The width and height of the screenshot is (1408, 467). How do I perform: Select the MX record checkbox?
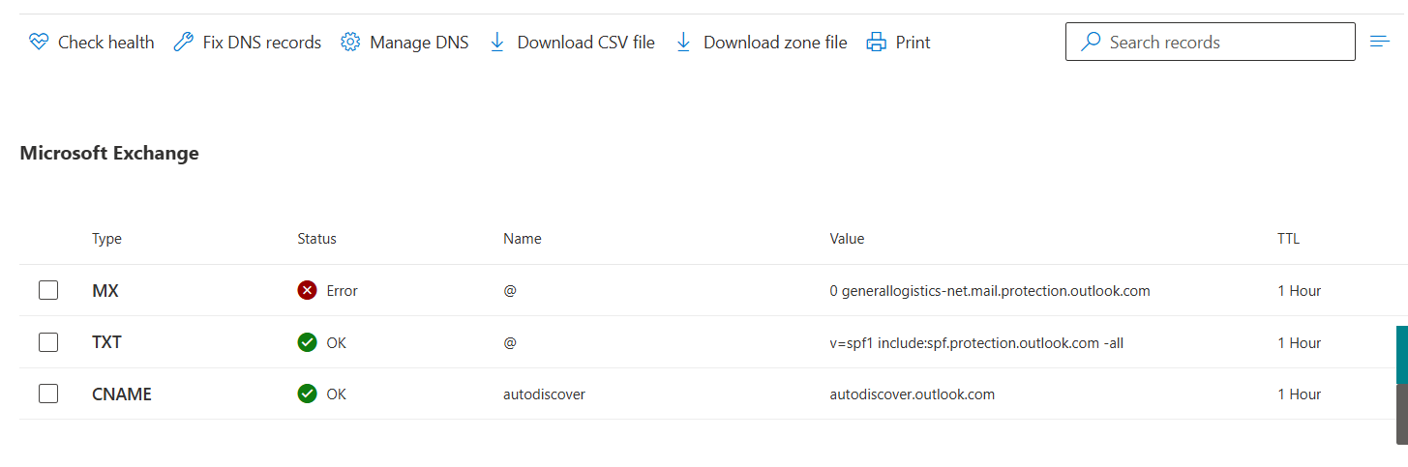(48, 290)
